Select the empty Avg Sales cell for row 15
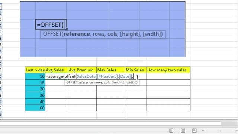The image size is (238, 134). [57, 83]
